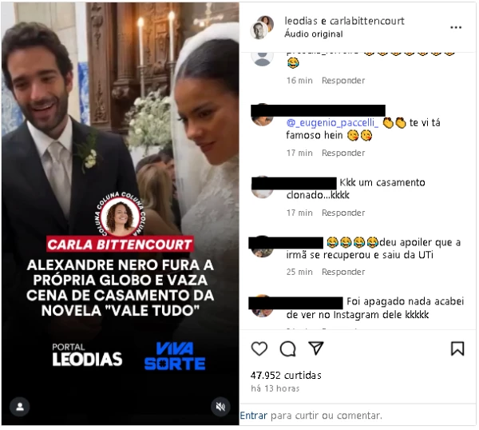This screenshot has width=479, height=430.
Task: Click the Áudio original link
Action: (x=314, y=34)
